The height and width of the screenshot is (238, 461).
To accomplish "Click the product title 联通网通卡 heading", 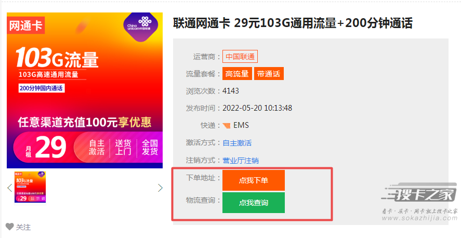I will tap(293, 23).
